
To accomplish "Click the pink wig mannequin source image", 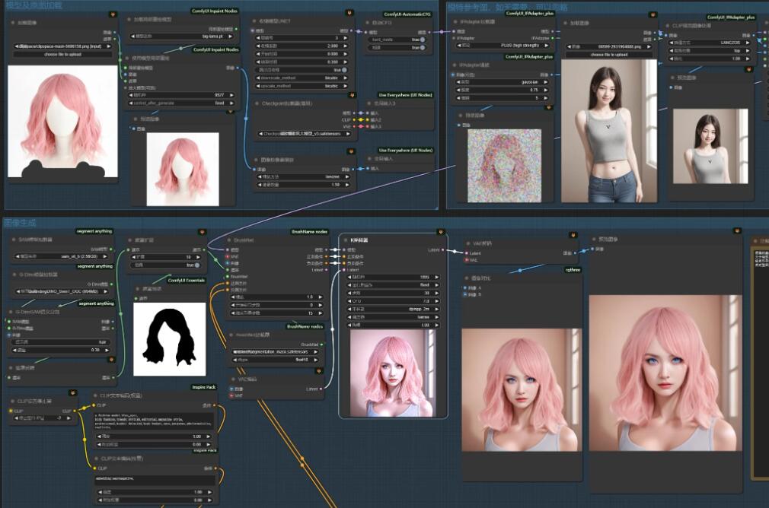I will coord(62,121).
